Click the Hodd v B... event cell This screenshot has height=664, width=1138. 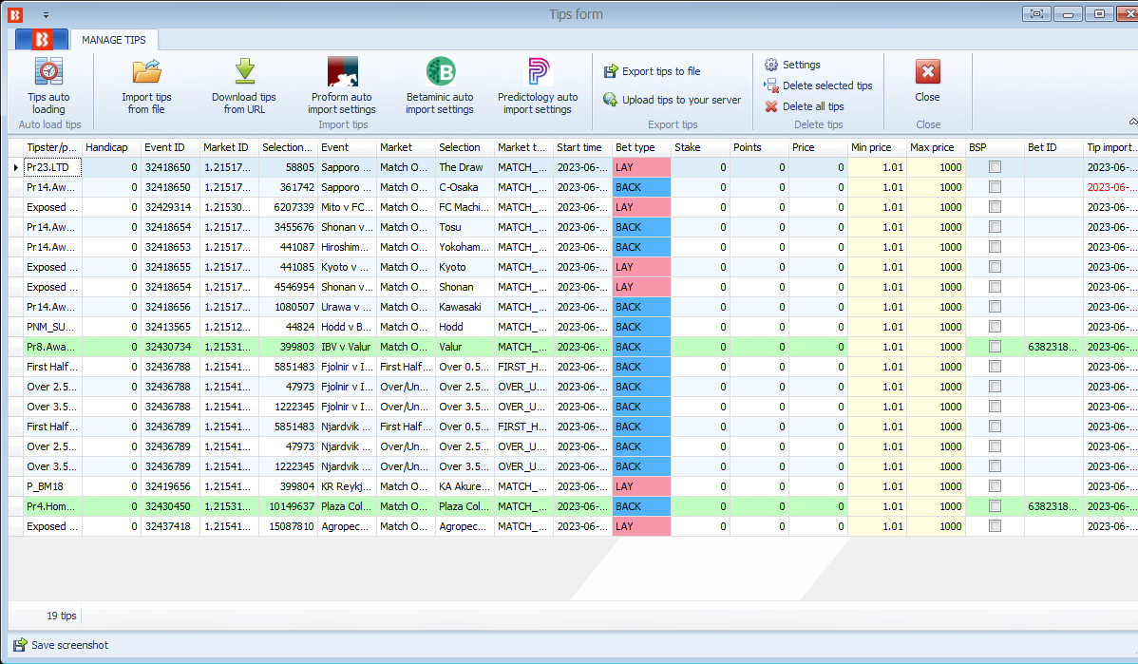pos(347,328)
